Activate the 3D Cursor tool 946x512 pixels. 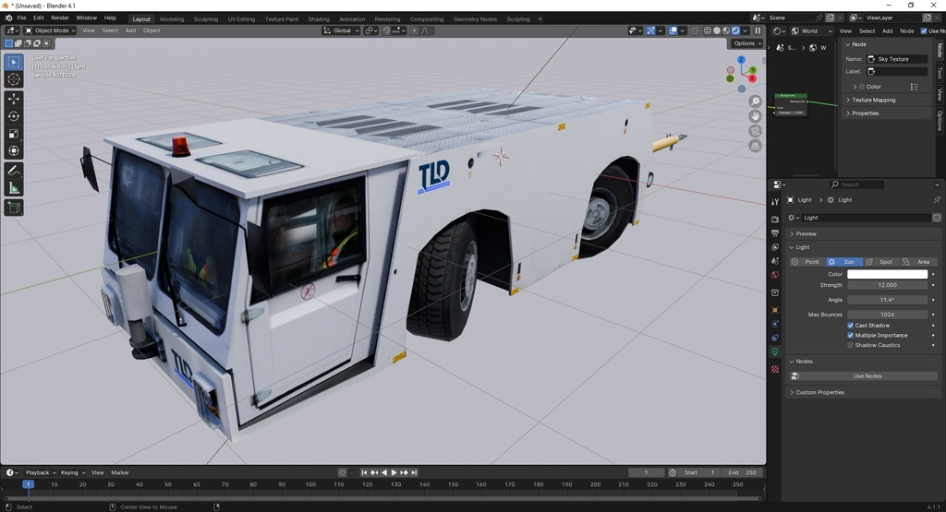pyautogui.click(x=14, y=79)
